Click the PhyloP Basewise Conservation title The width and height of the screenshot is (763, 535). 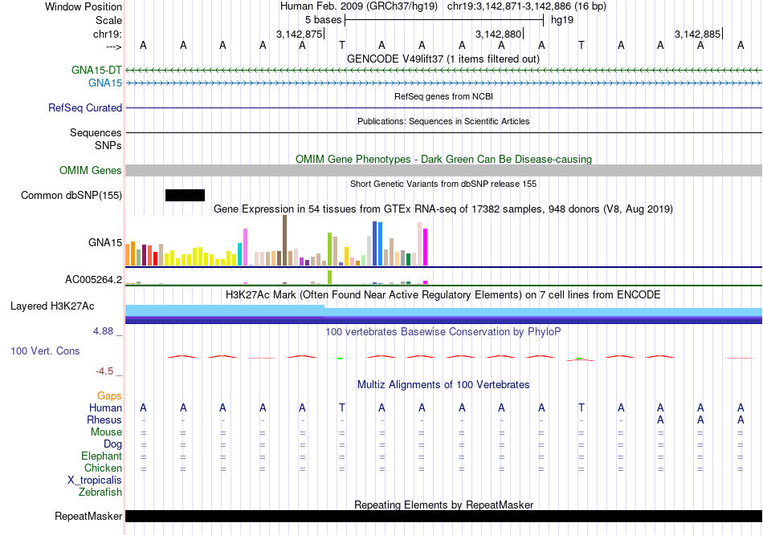click(443, 332)
